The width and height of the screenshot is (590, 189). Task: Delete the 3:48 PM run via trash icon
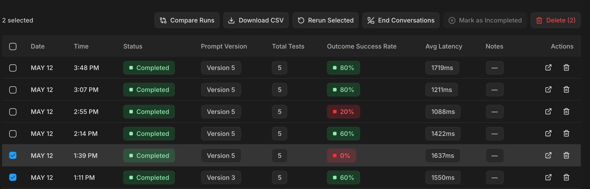(x=566, y=68)
